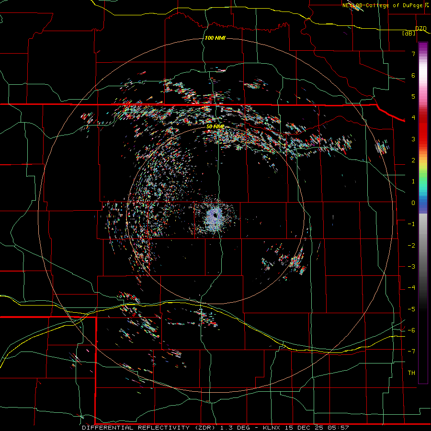Click the 5 value on the color scale

[x=413, y=96]
